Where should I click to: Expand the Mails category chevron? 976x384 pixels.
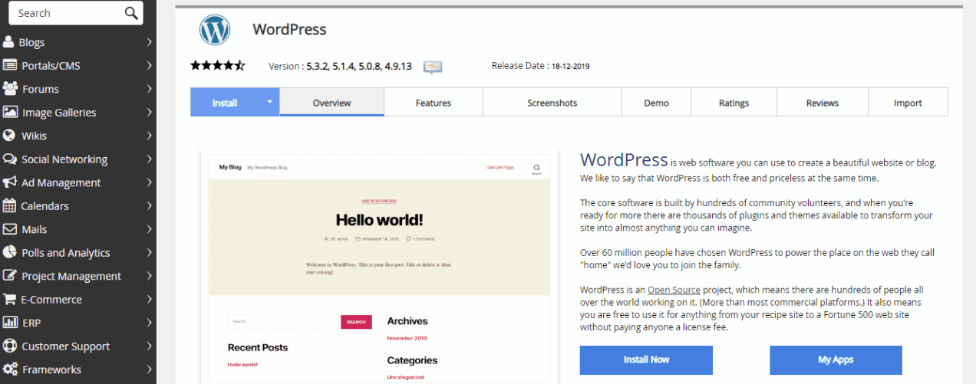150,229
